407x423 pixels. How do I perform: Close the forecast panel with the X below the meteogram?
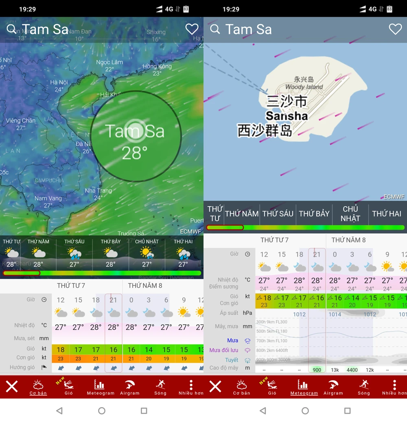pyautogui.click(x=215, y=386)
